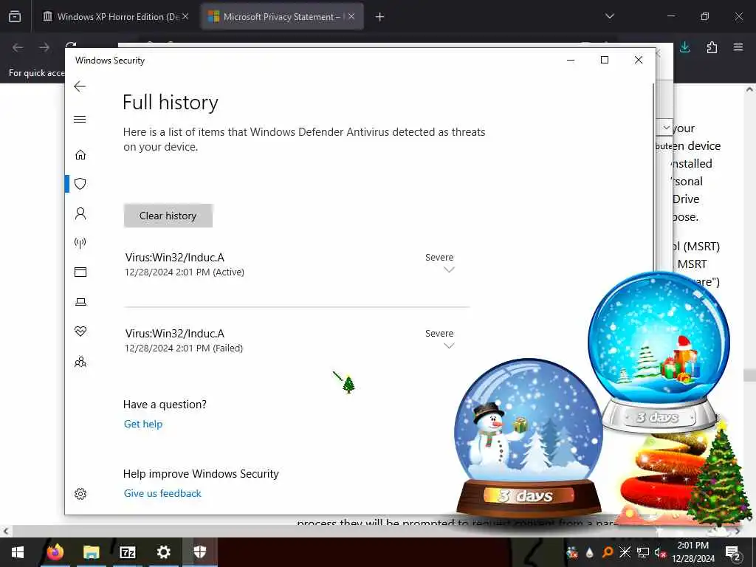Select Windows Security shield in taskbar
Viewport: 756px width, 567px height.
click(x=199, y=552)
